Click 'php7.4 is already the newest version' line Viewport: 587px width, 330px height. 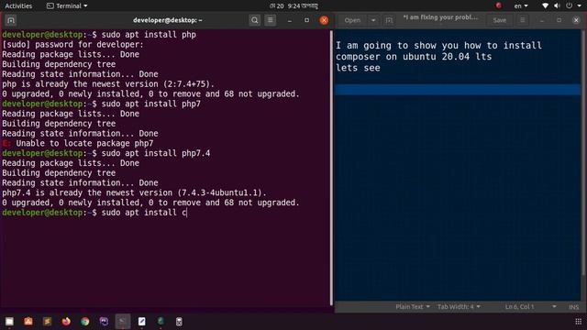(x=135, y=192)
